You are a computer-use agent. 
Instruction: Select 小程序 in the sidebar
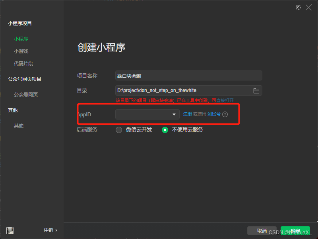point(21,39)
